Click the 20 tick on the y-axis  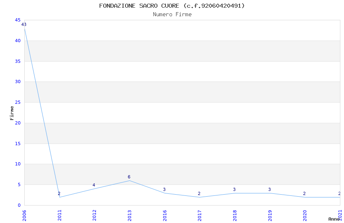click(18, 123)
